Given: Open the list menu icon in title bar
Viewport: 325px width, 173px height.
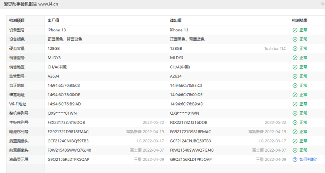Looking at the screenshot, I should (x=323, y=4).
